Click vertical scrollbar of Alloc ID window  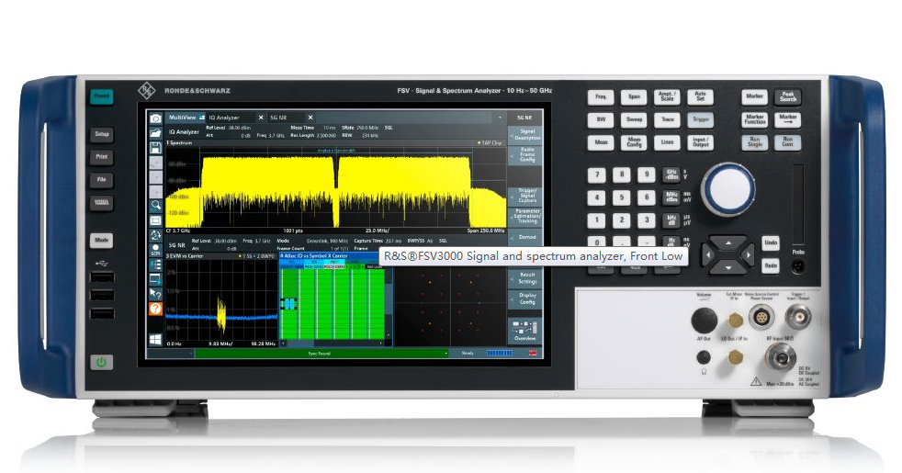point(389,301)
